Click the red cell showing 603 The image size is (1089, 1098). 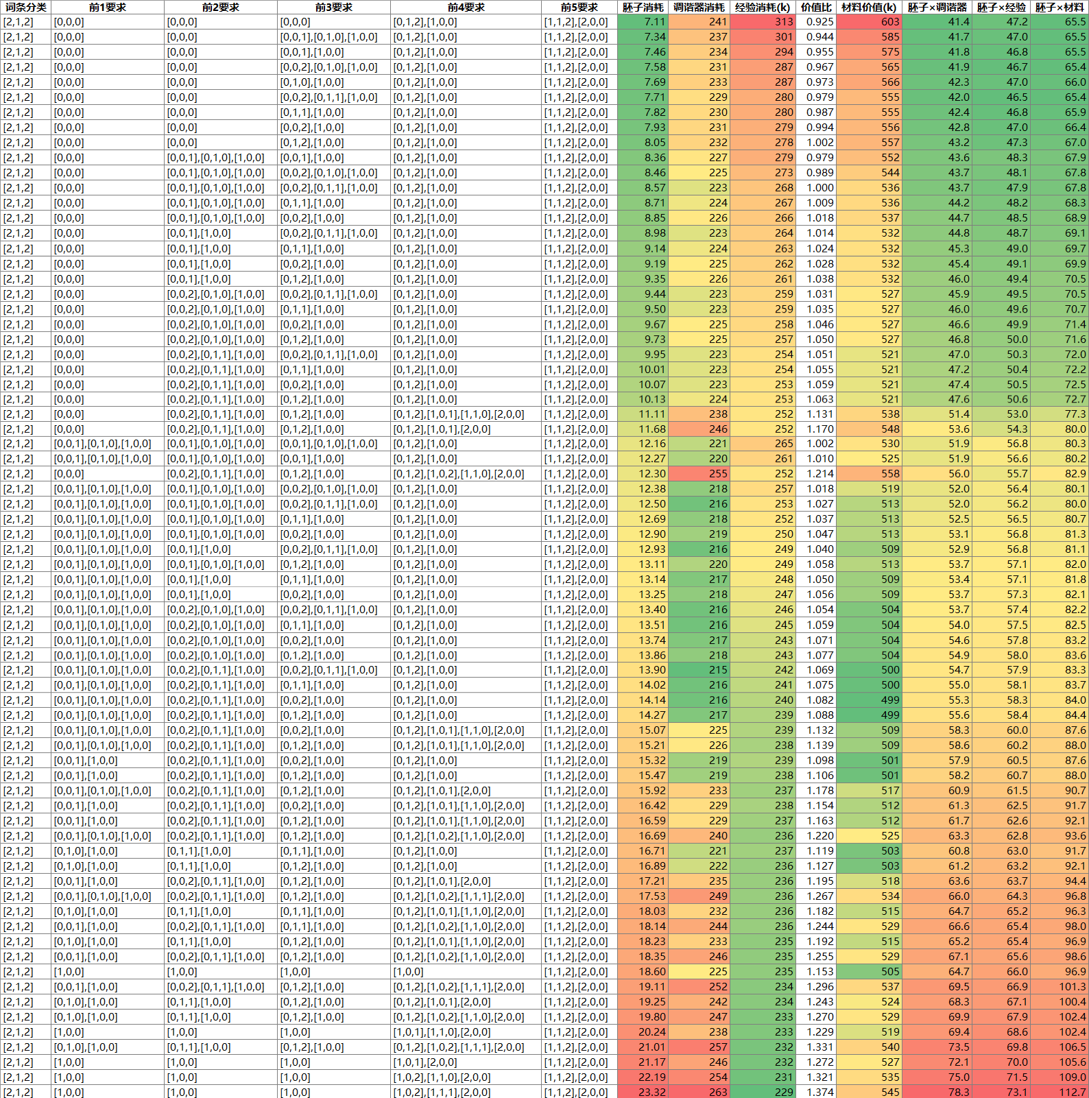[x=870, y=22]
